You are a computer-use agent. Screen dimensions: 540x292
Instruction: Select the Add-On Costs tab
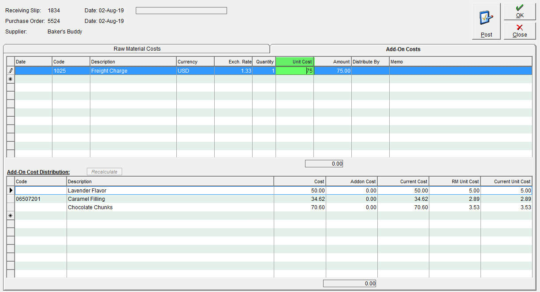[403, 49]
